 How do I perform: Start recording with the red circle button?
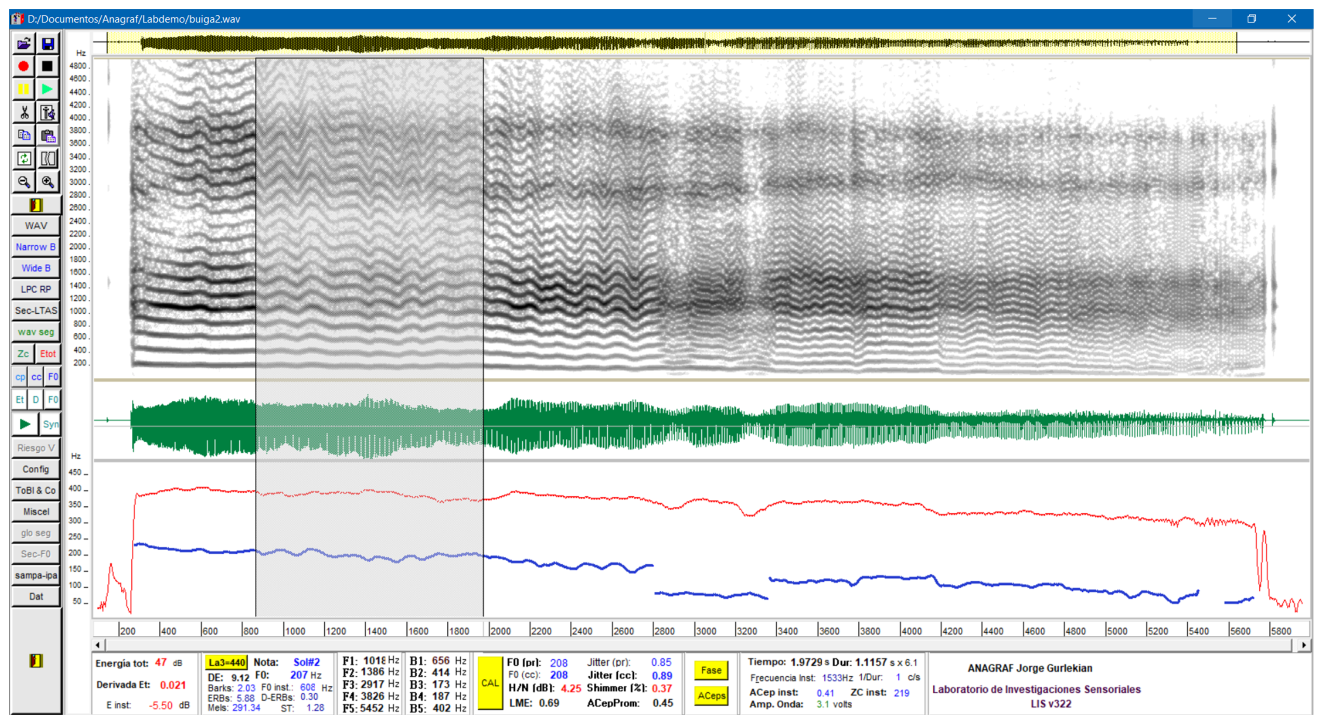point(23,67)
